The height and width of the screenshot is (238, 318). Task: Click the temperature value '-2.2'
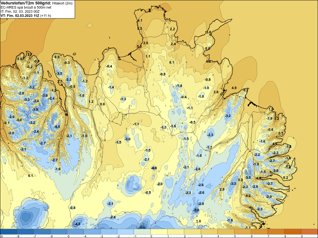click(257, 155)
